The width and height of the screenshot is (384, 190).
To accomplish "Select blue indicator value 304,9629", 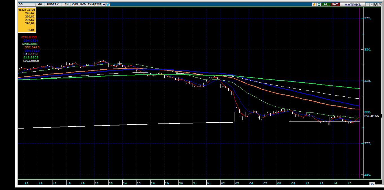I will point(32,50).
